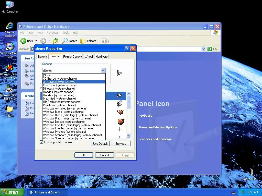The image size is (262, 196).
Task: Open the Recycle Bin icon
Action: tap(249, 174)
